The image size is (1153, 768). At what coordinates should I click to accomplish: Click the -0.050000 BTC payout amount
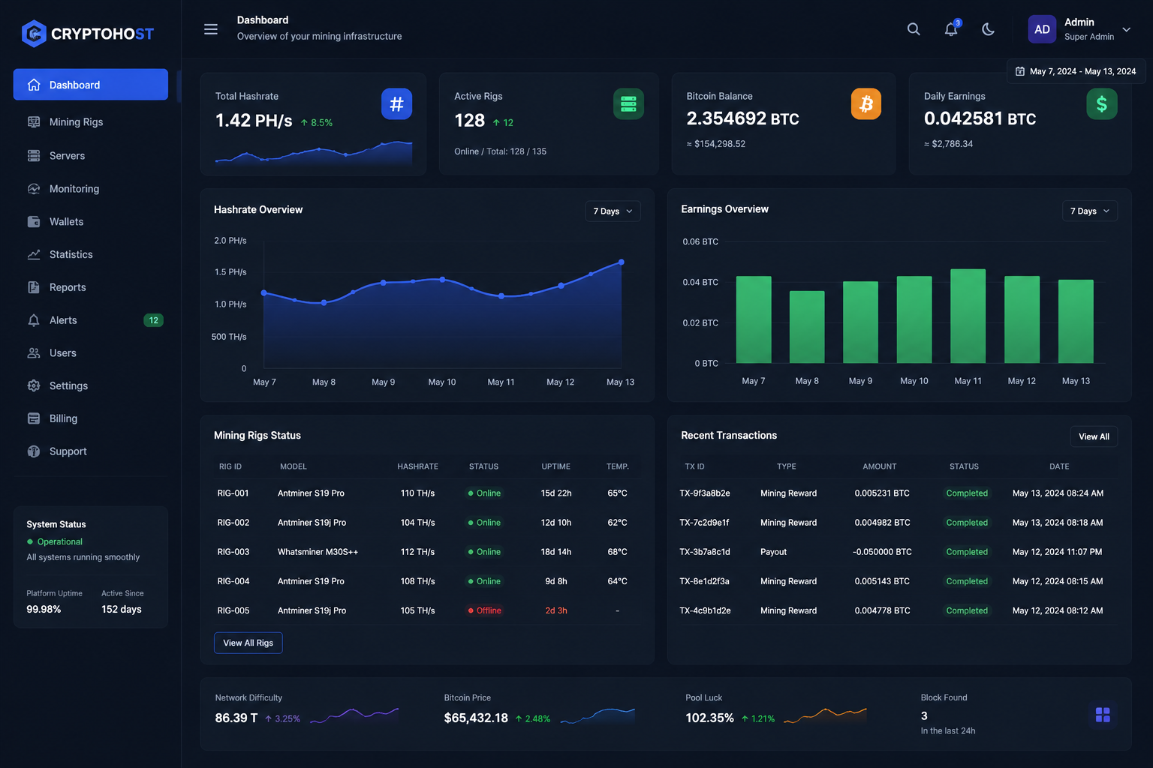(x=882, y=552)
